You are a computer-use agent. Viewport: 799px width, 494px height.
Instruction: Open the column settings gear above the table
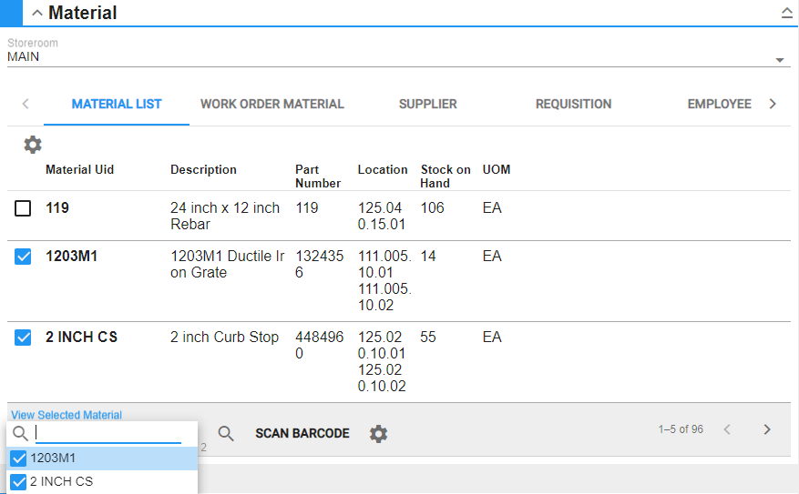33,145
